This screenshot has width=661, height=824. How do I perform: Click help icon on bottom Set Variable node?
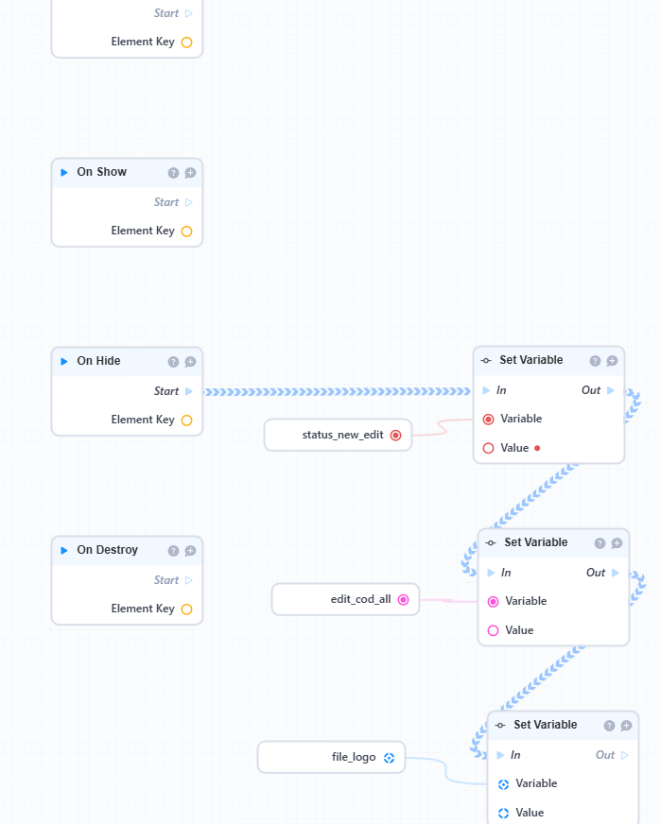(609, 726)
